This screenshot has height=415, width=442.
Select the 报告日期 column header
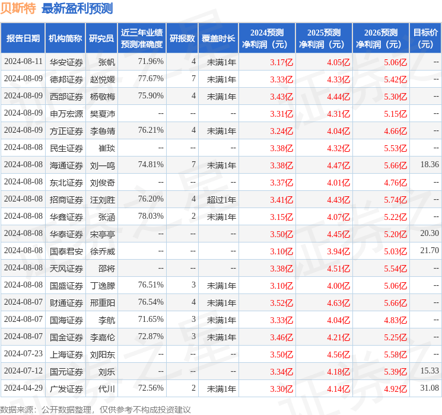(x=23, y=39)
